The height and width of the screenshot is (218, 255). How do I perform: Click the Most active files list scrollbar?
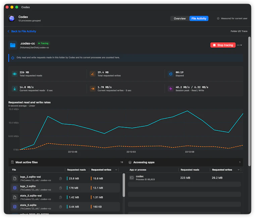coord(124,185)
